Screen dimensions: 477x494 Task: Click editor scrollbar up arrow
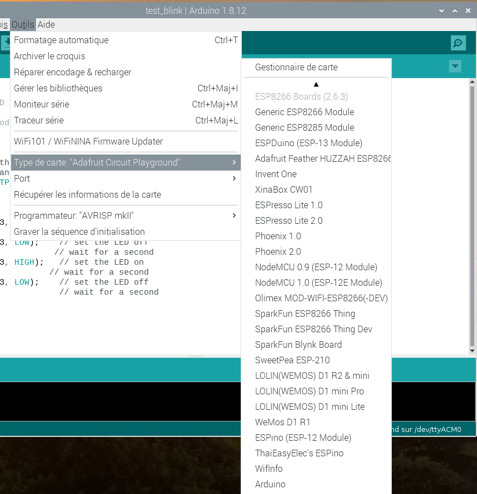pos(472,81)
